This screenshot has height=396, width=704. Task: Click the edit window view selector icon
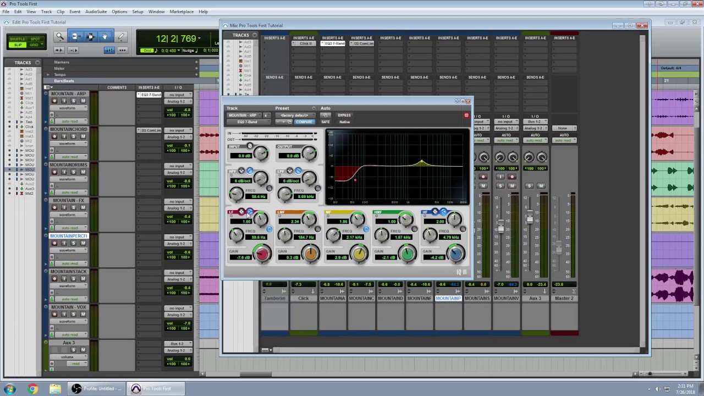click(48, 87)
